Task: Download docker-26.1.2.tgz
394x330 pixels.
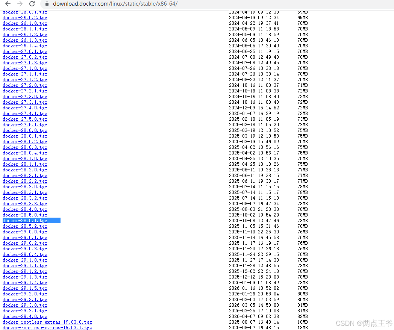Action: [25, 35]
